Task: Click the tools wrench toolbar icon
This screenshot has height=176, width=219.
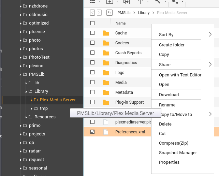Action: point(158,1)
